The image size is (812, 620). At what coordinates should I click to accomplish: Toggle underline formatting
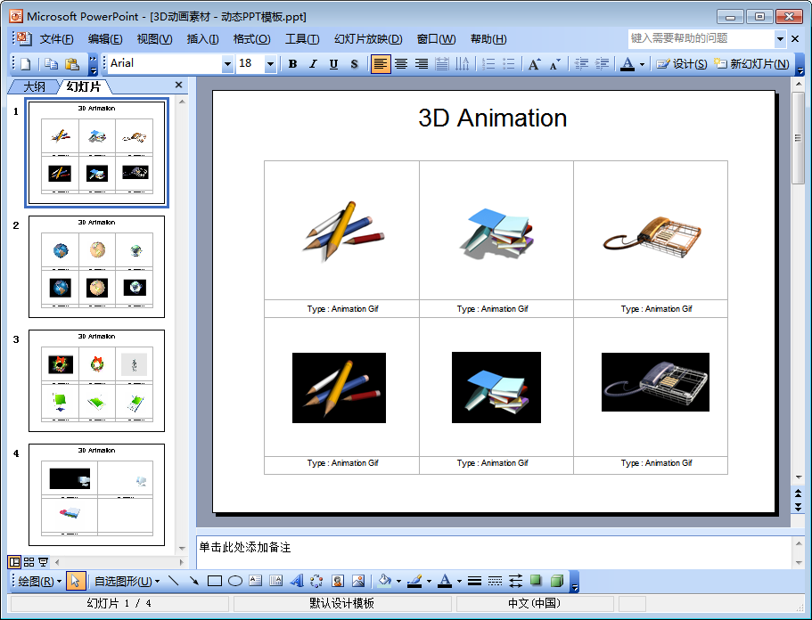[x=333, y=63]
